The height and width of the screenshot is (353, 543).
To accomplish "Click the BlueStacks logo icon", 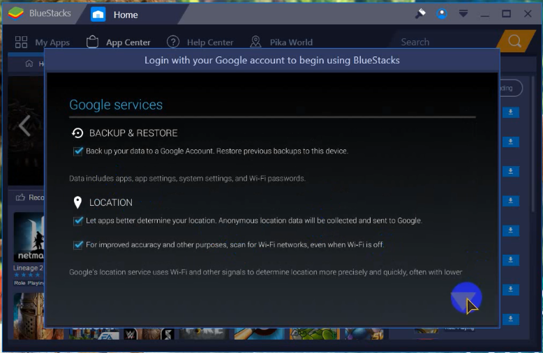I will click(16, 13).
